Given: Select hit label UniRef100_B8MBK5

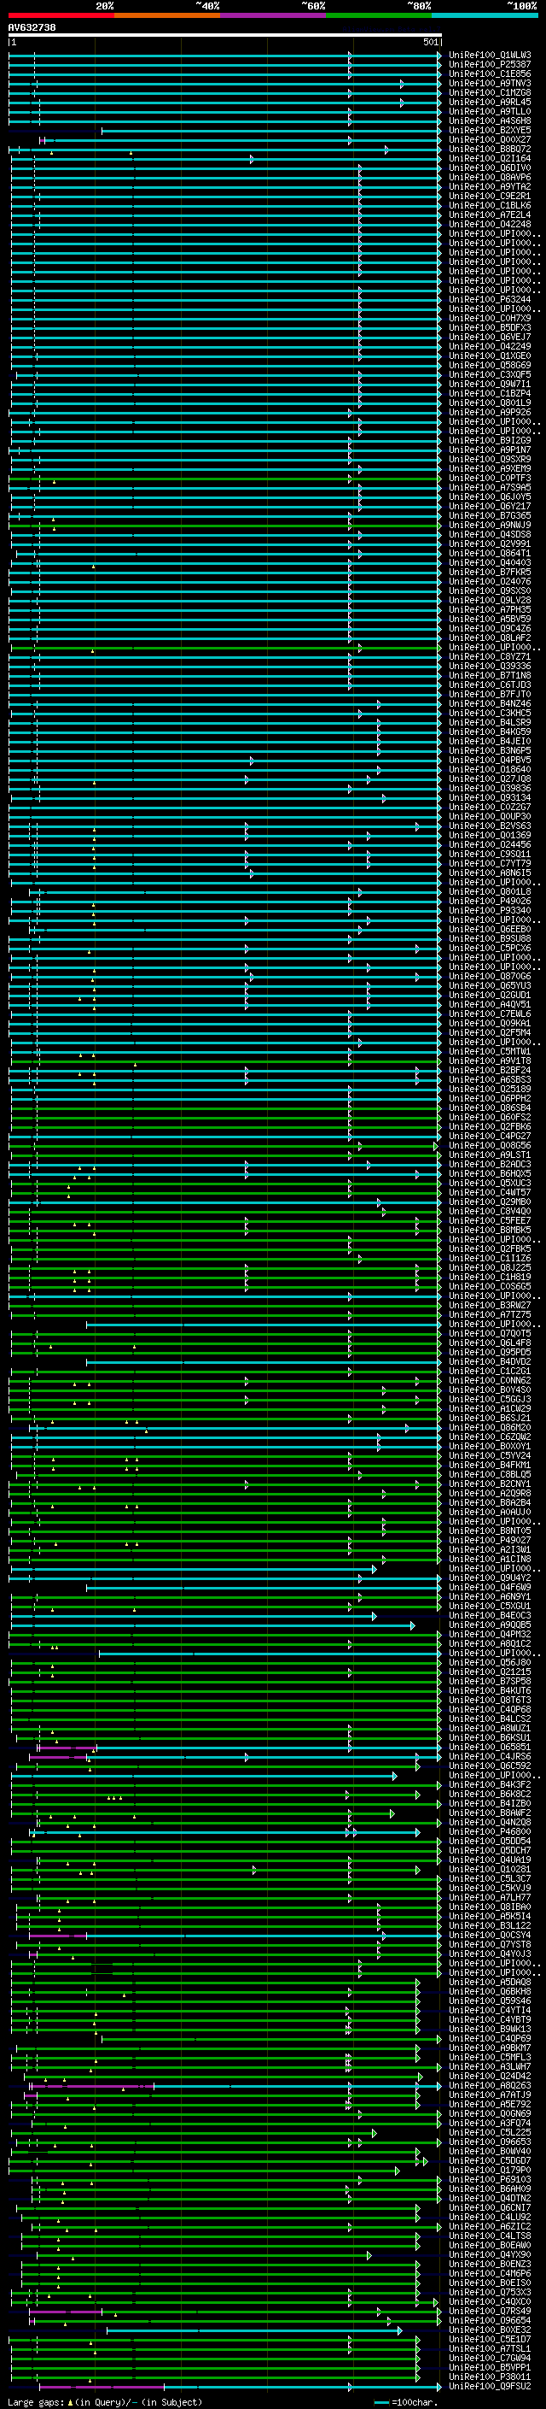Looking at the screenshot, I should pos(490,1229).
